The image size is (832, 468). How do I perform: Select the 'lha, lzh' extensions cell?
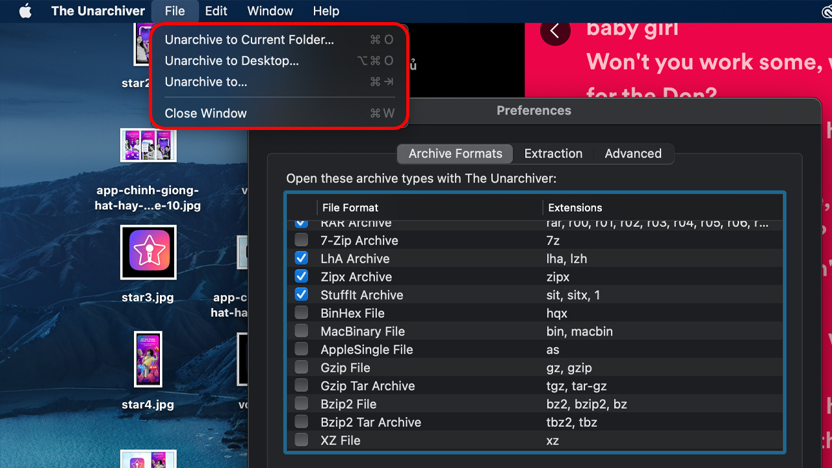tap(567, 259)
